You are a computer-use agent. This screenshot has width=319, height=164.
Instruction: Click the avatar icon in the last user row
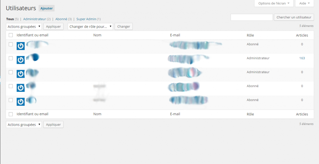(x=21, y=102)
